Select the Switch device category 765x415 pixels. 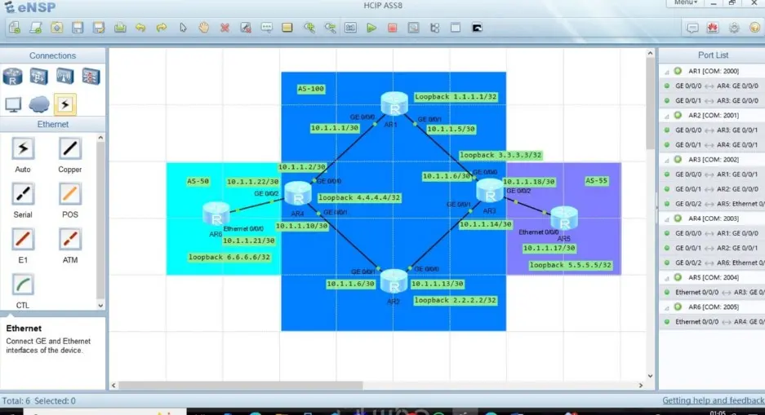coord(38,77)
